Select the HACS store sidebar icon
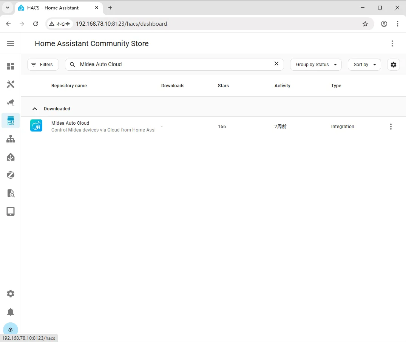Screen dimensions: 406x342 (x=10, y=121)
